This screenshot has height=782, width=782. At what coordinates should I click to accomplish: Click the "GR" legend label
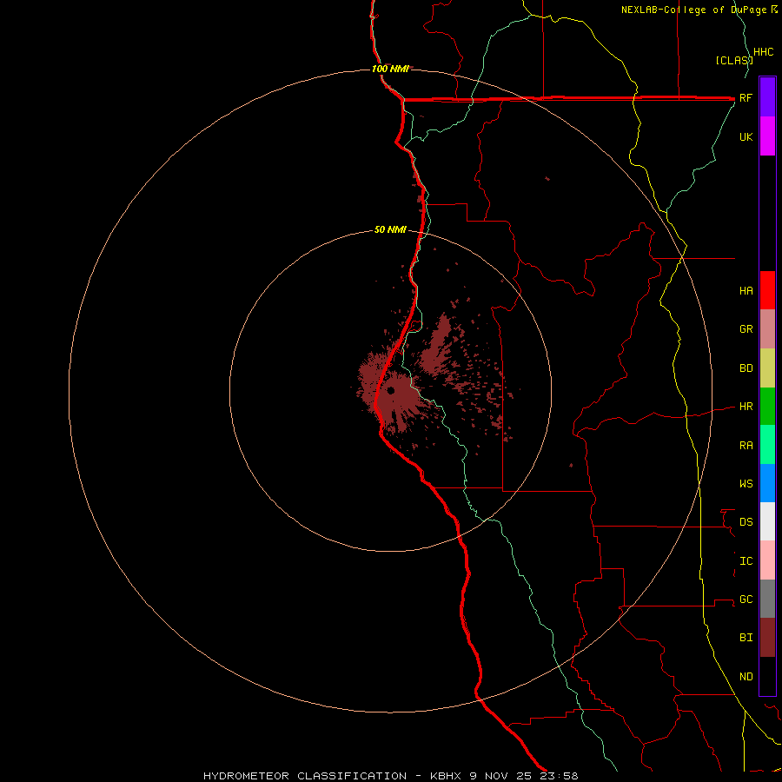click(x=746, y=329)
